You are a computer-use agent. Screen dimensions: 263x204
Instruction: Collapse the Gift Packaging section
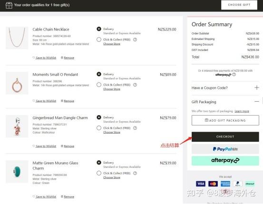(257, 101)
